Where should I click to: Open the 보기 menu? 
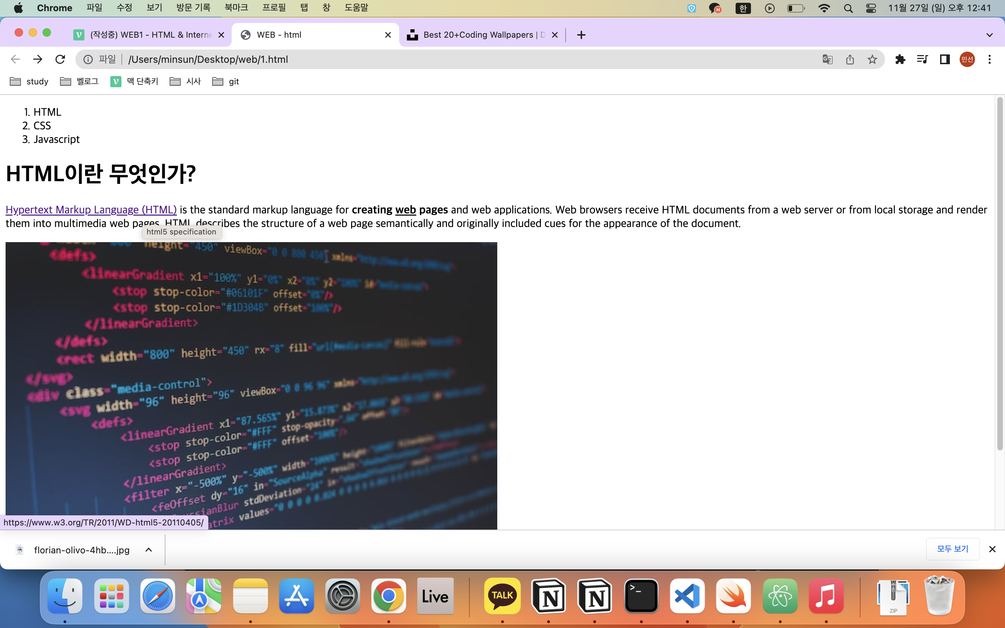154,8
